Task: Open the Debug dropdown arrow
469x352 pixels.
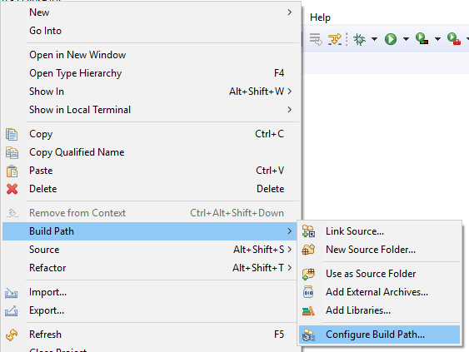Action: pos(374,39)
